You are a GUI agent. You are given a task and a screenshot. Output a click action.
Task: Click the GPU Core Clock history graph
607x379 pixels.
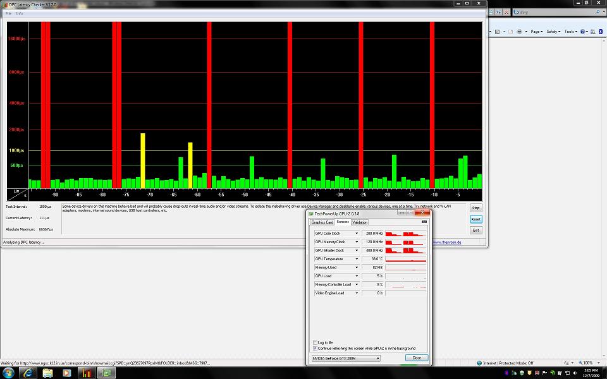406,233
